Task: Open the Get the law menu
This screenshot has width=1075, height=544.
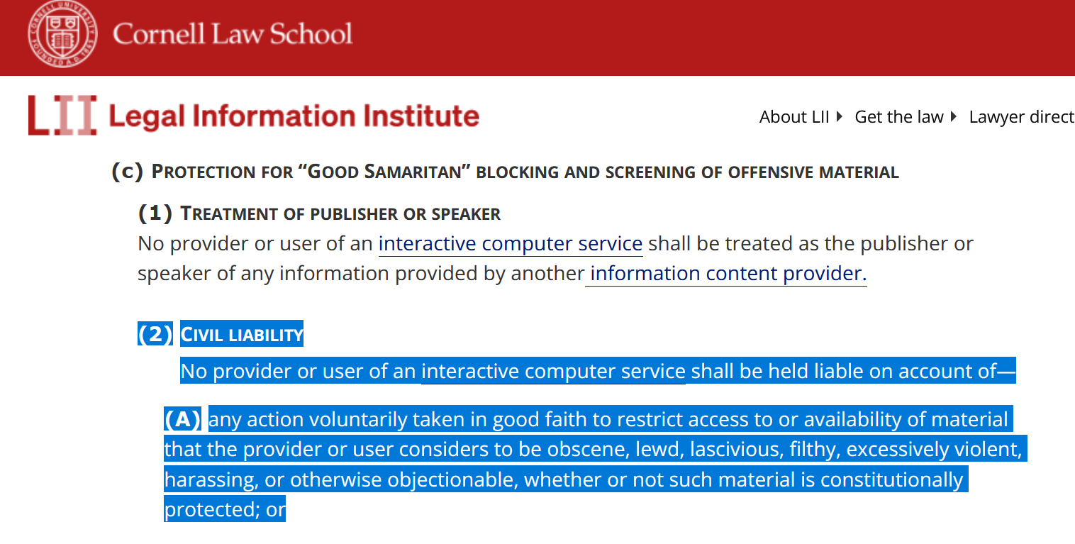Action: click(899, 117)
